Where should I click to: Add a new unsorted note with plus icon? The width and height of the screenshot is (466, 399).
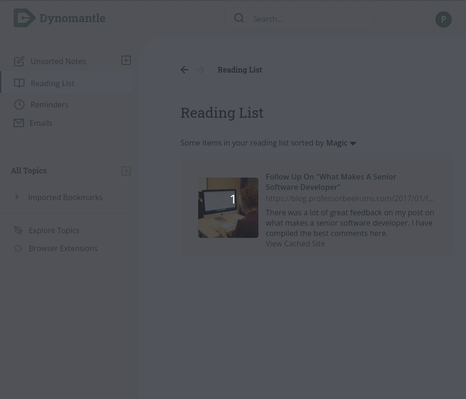click(126, 60)
